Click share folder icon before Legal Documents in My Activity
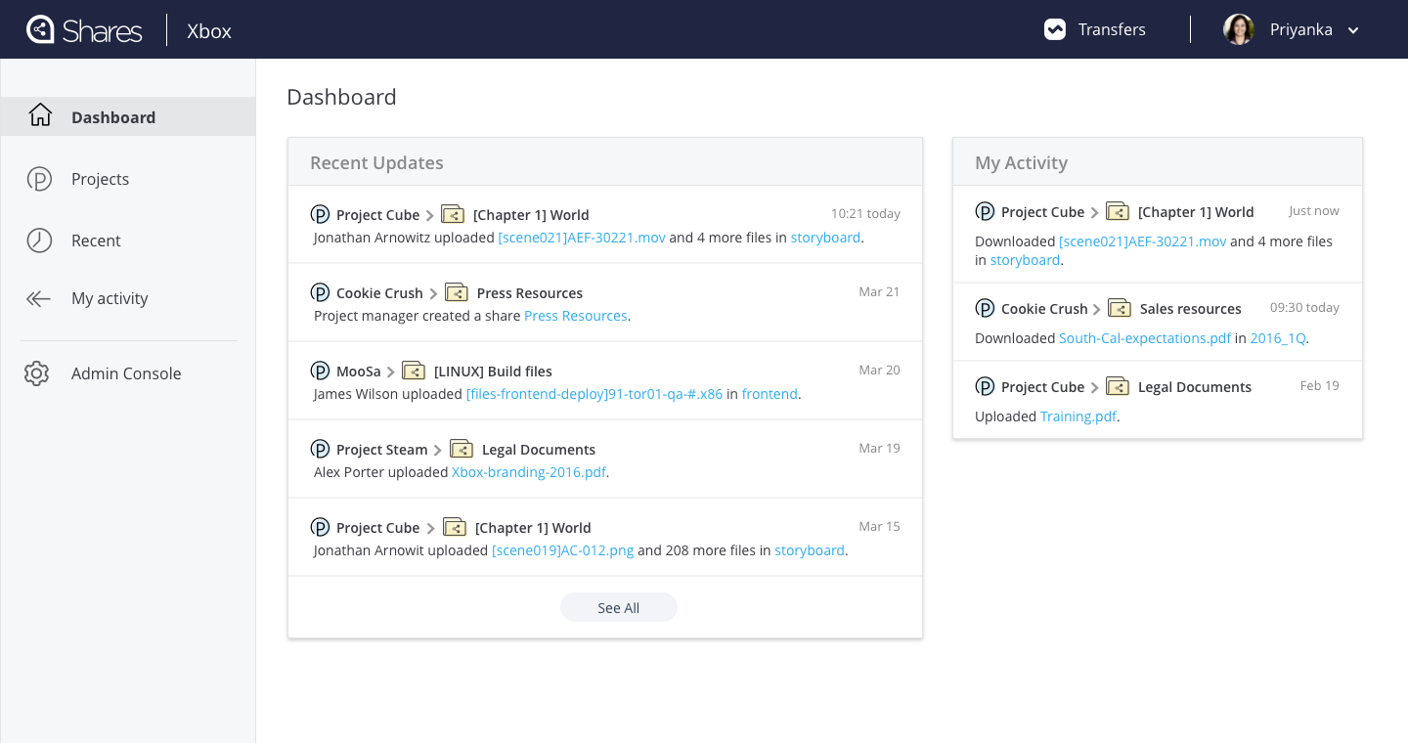The image size is (1408, 743). 1118,386
